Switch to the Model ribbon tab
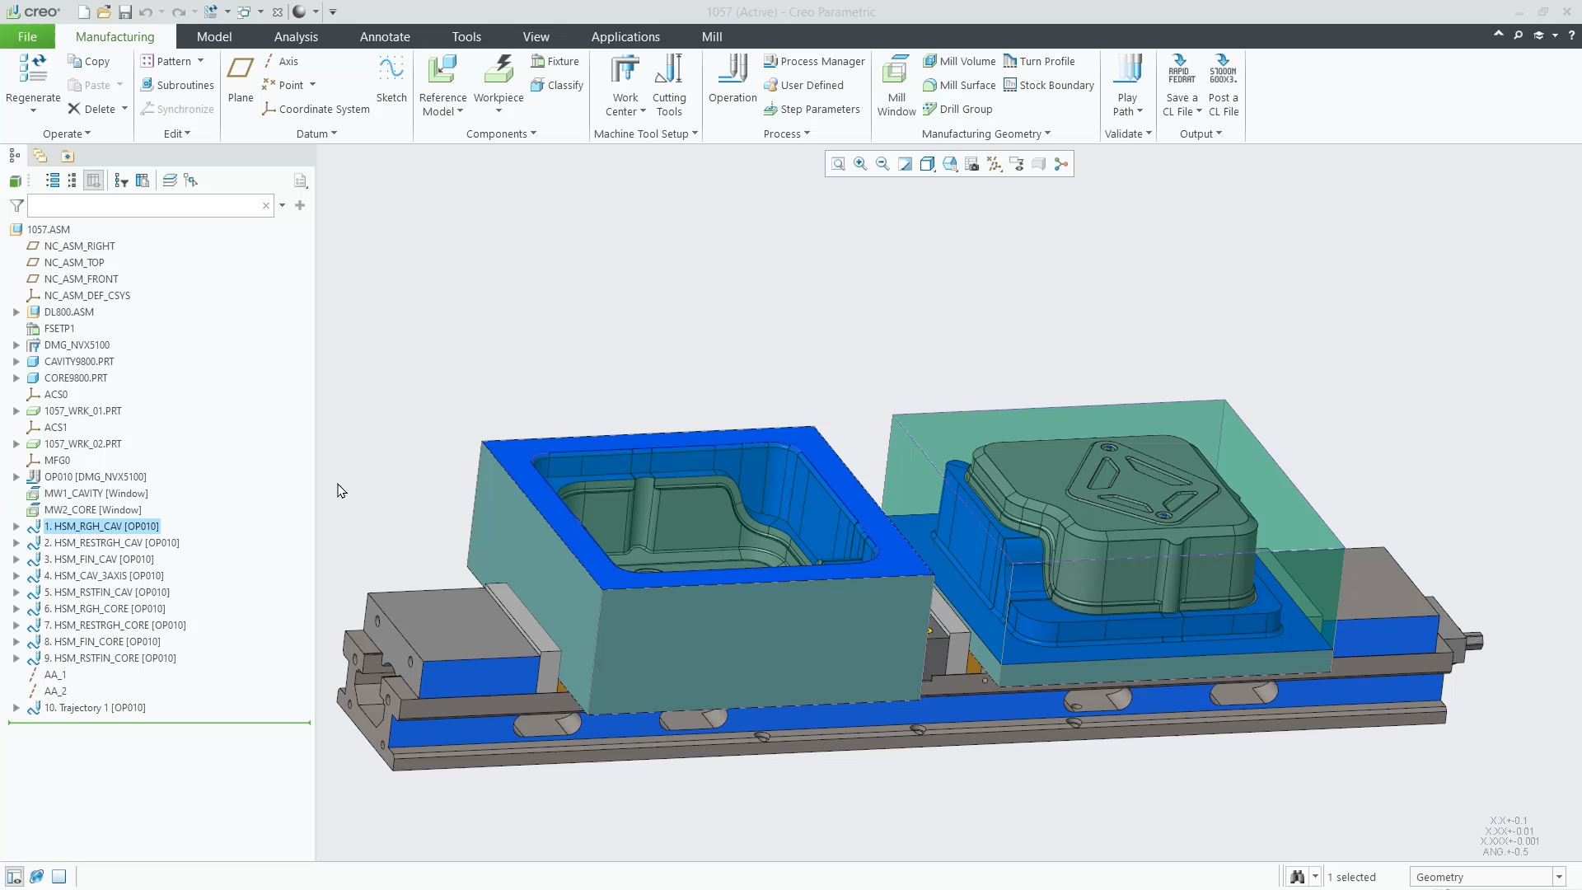This screenshot has width=1582, height=890. tap(214, 37)
